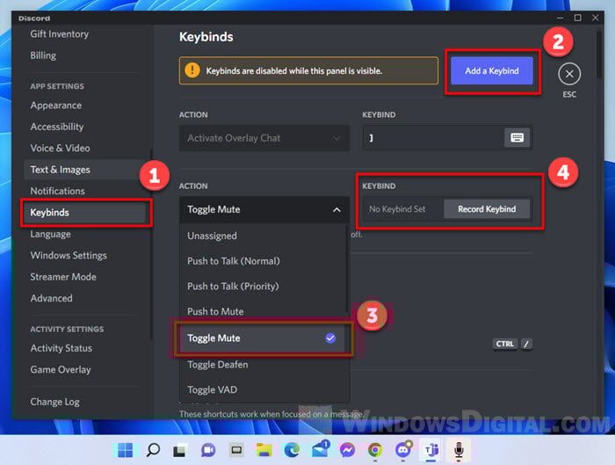Image resolution: width=615 pixels, height=465 pixels.
Task: Open the Windows Start menu
Action: click(125, 450)
